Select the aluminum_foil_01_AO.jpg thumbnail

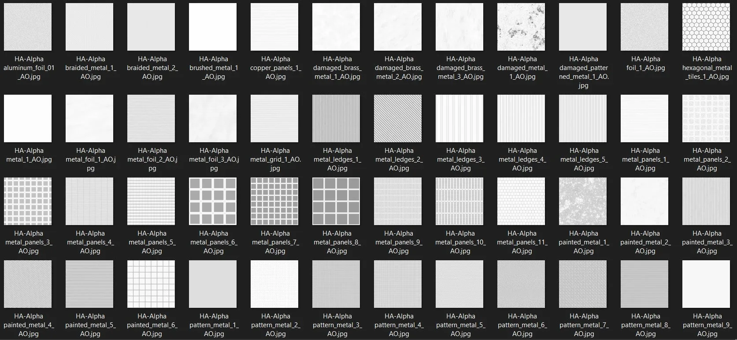click(28, 27)
